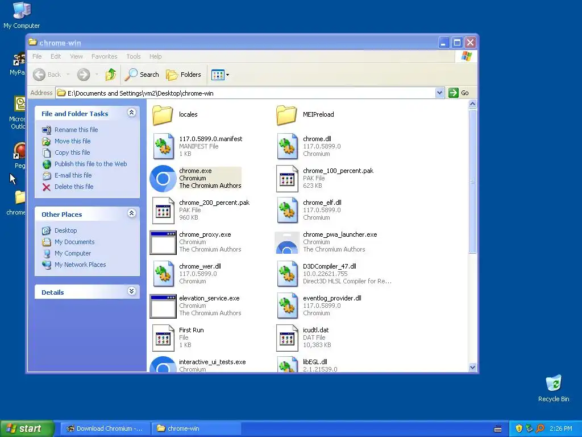Click the on-screen keyboard tray icon

pyautogui.click(x=498, y=429)
